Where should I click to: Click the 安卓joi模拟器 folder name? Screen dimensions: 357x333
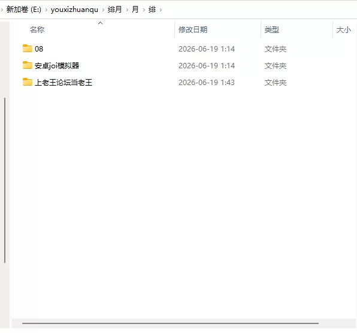coord(57,65)
